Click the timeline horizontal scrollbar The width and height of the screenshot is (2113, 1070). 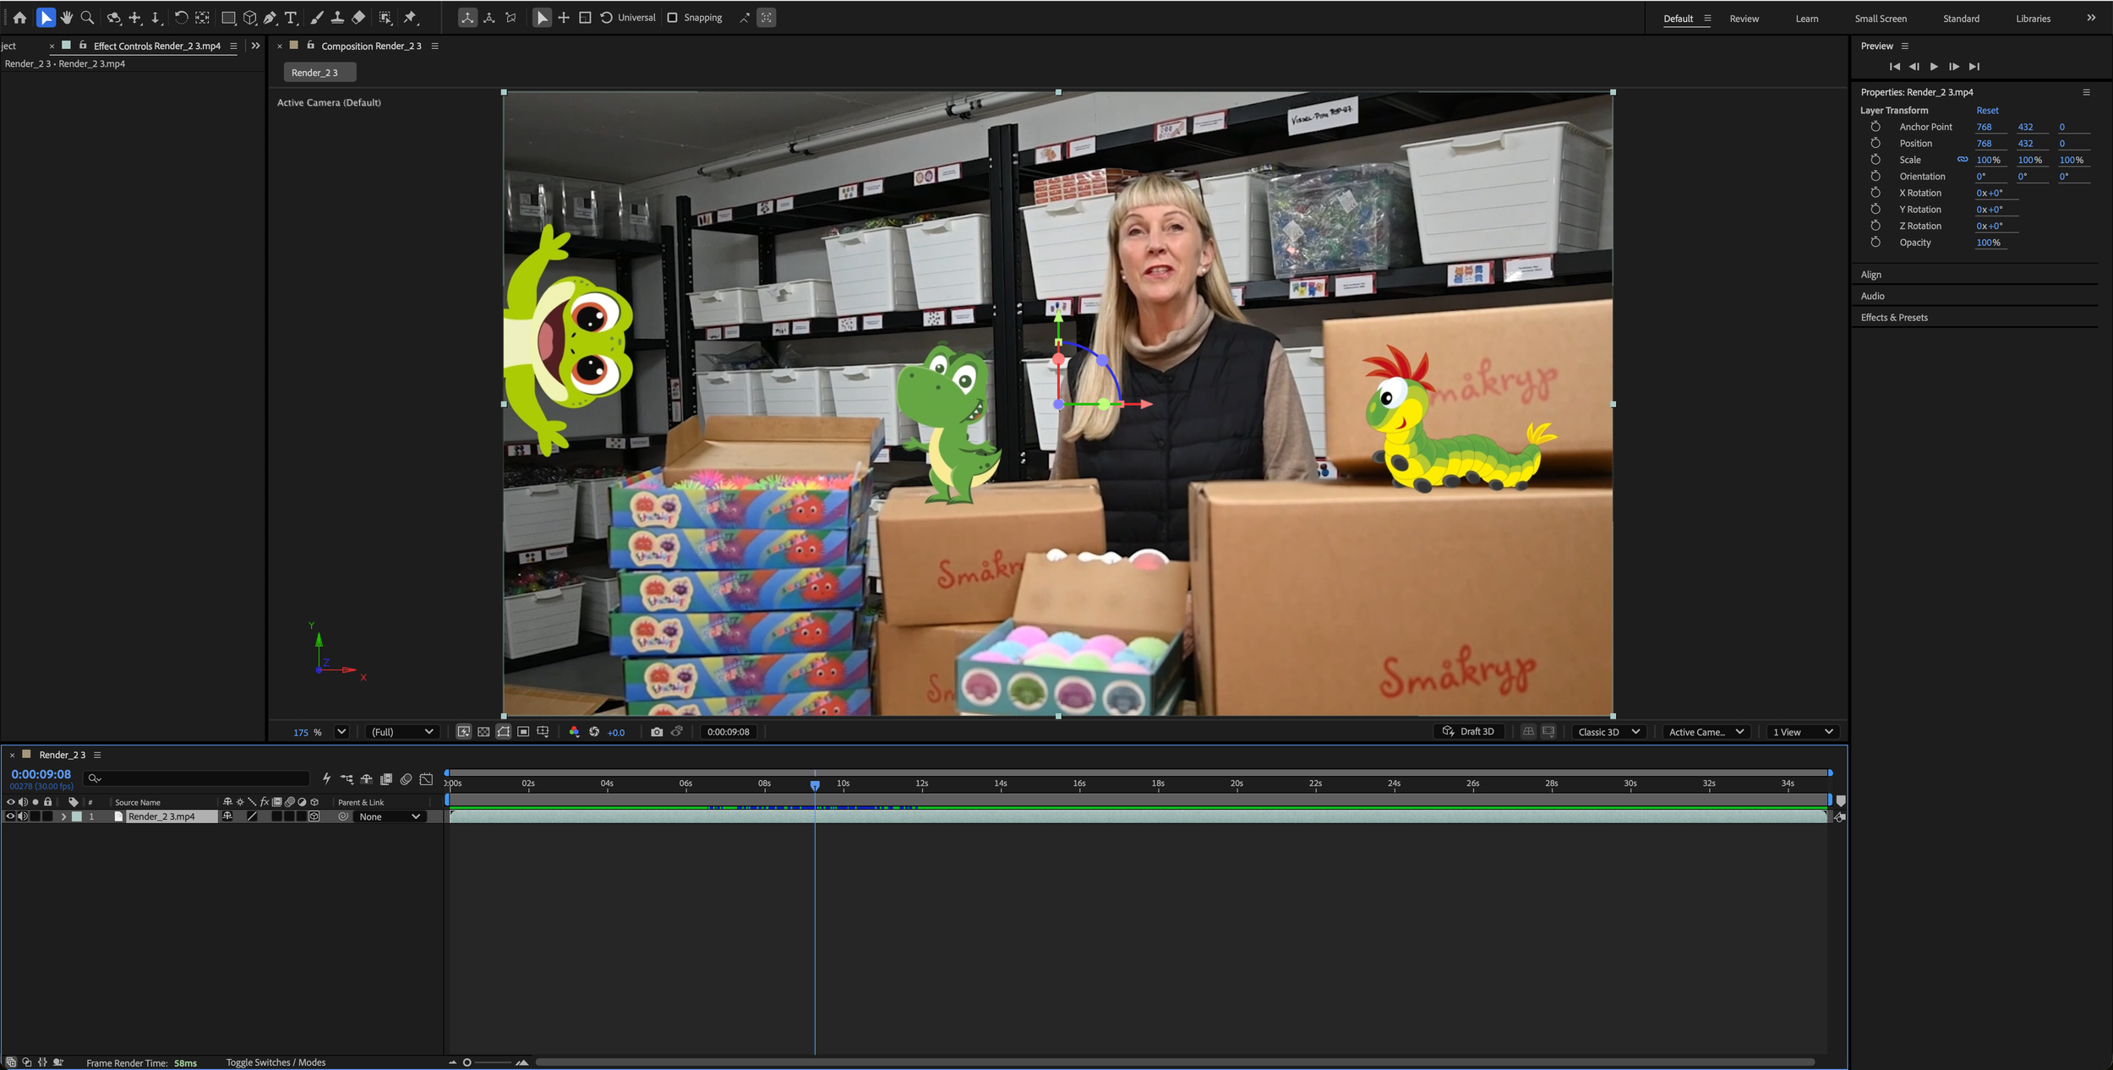1175,1062
